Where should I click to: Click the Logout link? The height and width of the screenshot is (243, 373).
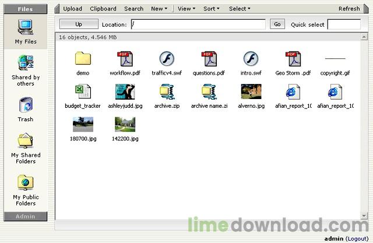coord(357,238)
